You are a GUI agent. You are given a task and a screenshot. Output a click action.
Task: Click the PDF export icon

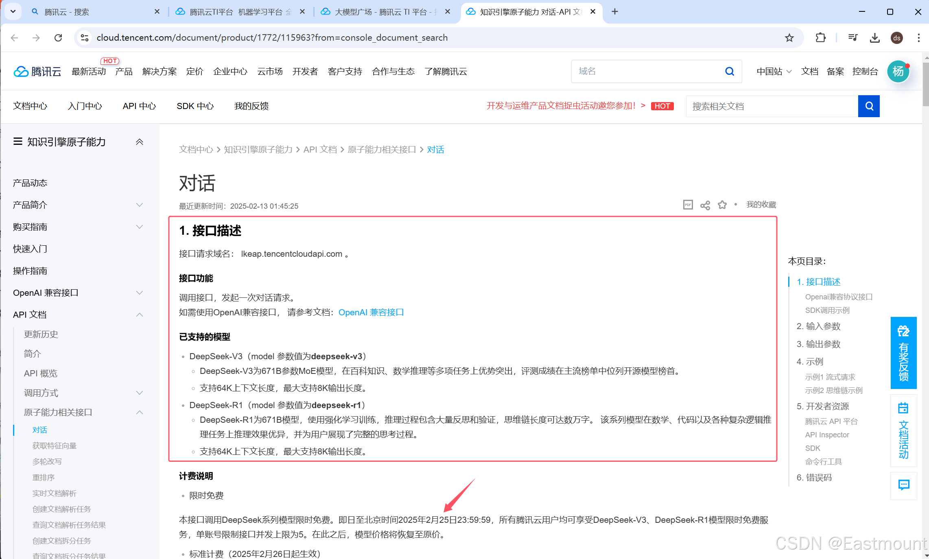[x=688, y=205]
